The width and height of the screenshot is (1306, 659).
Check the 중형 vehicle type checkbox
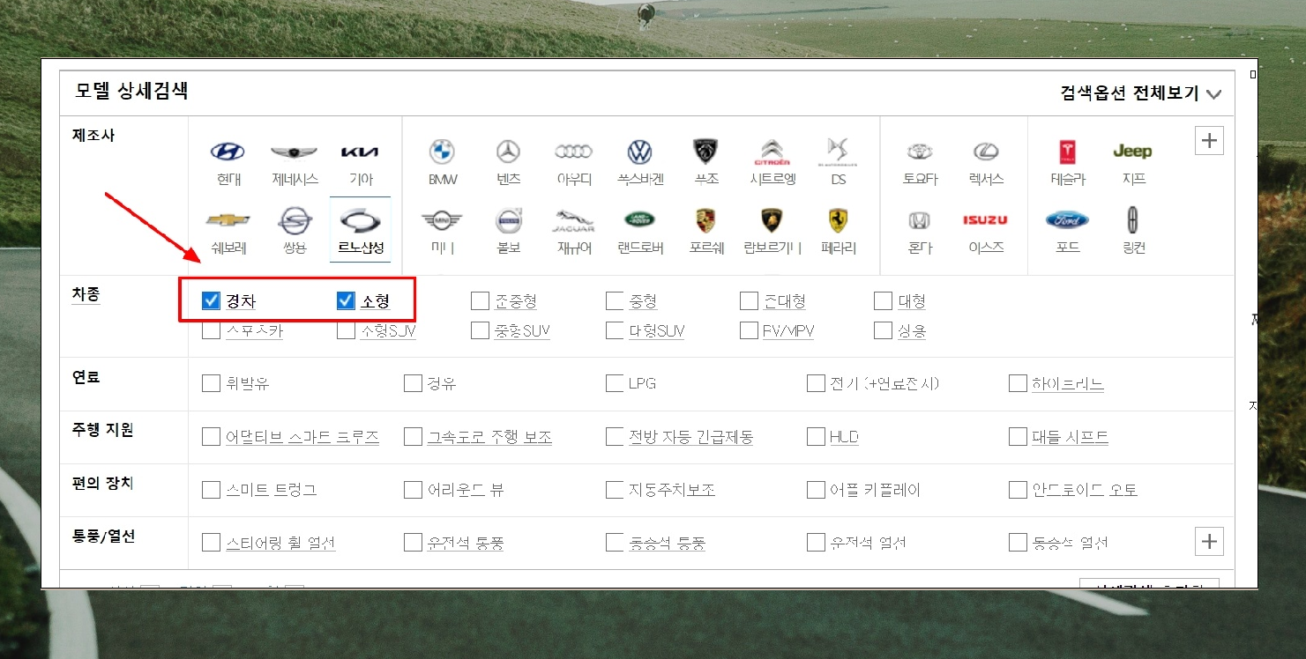615,301
